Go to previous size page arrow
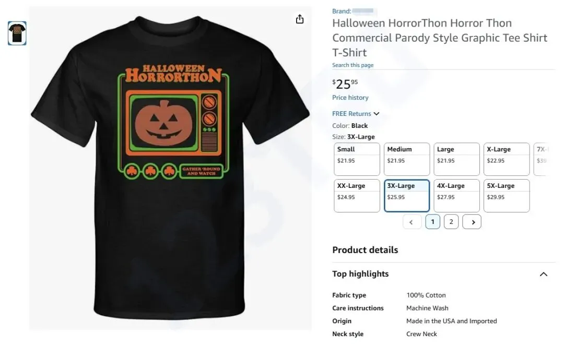Viewport: 564px width, 344px height. [412, 222]
